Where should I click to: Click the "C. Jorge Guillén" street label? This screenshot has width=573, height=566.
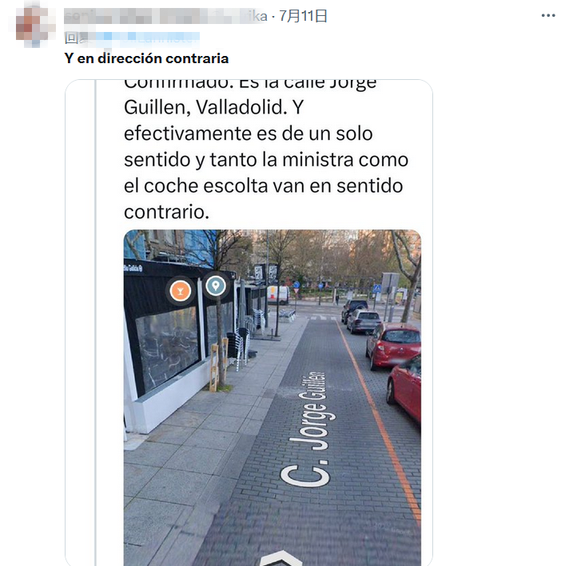307,429
